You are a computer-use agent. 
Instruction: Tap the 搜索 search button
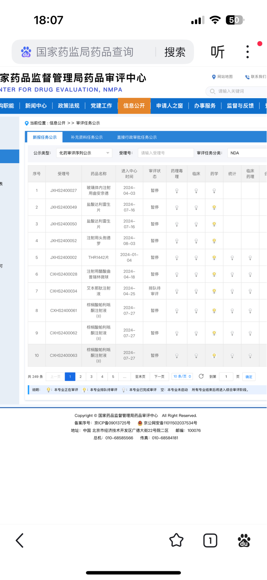click(175, 52)
